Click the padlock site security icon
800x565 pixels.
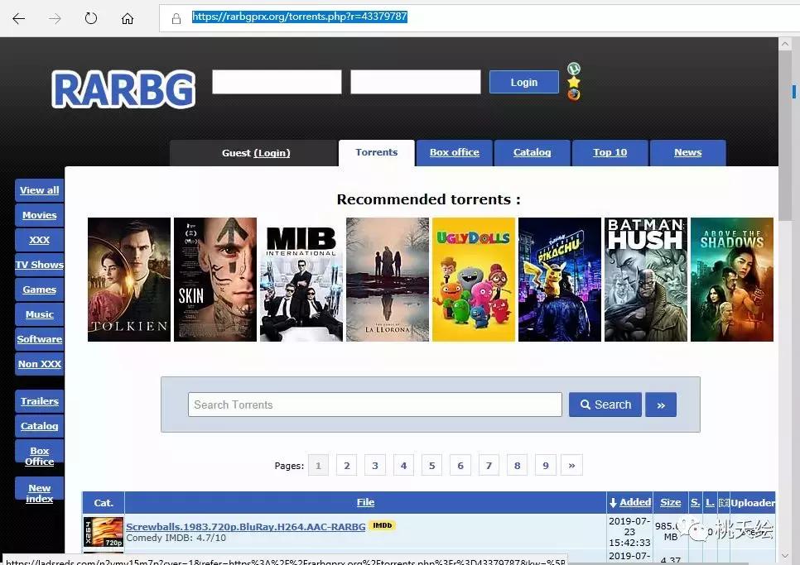[176, 18]
